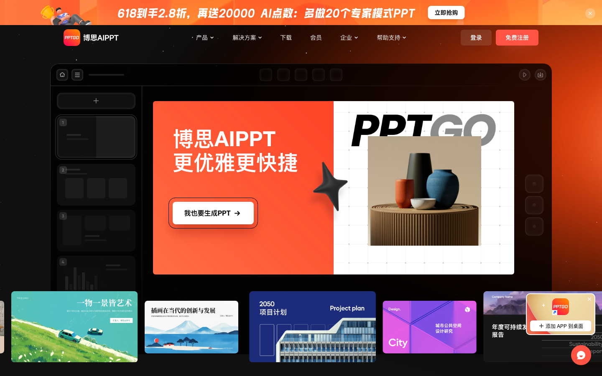Click 添加 APP 到桌面 button
The width and height of the screenshot is (602, 376).
click(561, 326)
